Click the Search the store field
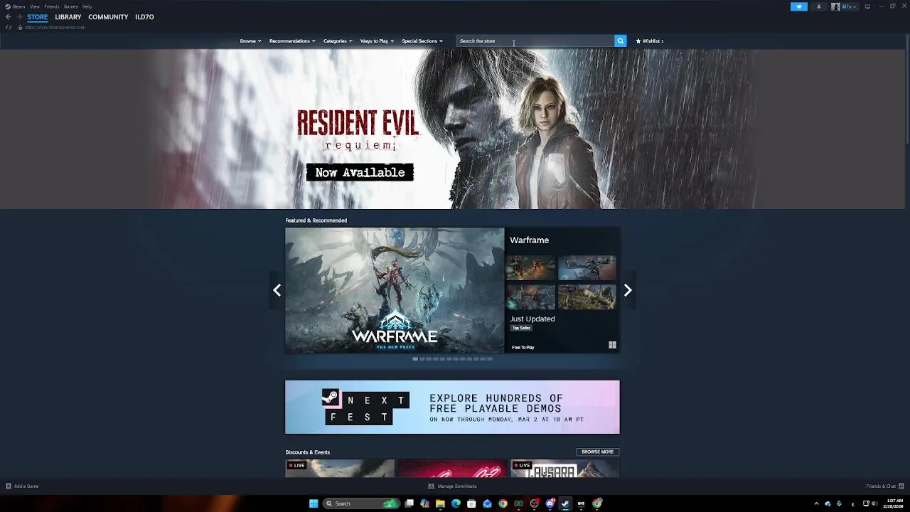 pyautogui.click(x=535, y=41)
